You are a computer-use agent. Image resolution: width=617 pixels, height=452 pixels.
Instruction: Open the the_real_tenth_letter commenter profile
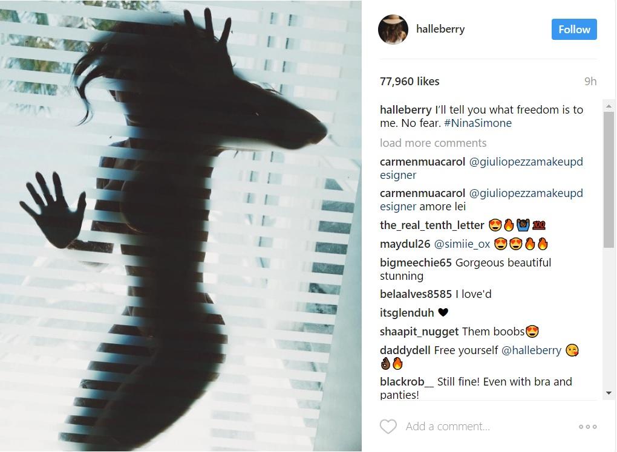pos(432,225)
